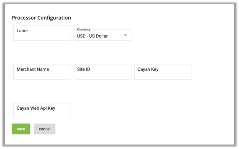The height and width of the screenshot is (149, 239).
Task: Click the "Cayan Web Api Key" placeholder text
Action: [38, 108]
